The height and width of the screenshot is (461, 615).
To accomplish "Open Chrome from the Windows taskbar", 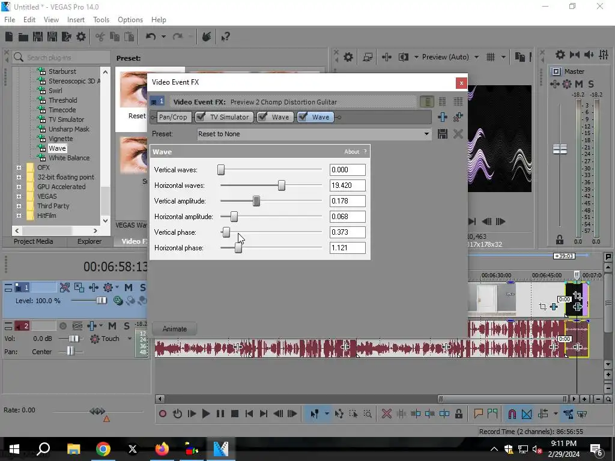I will pos(103,449).
